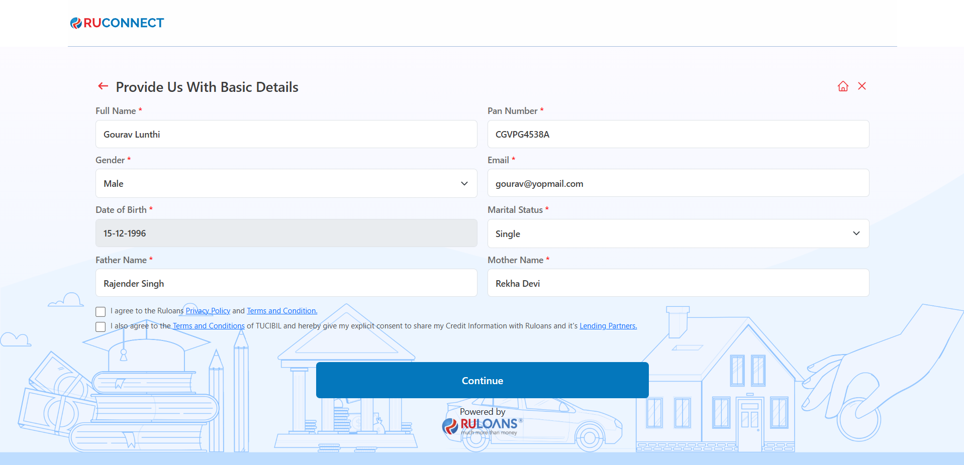Click the Ruloans logo under Powered by
The image size is (964, 465).
[x=483, y=426]
